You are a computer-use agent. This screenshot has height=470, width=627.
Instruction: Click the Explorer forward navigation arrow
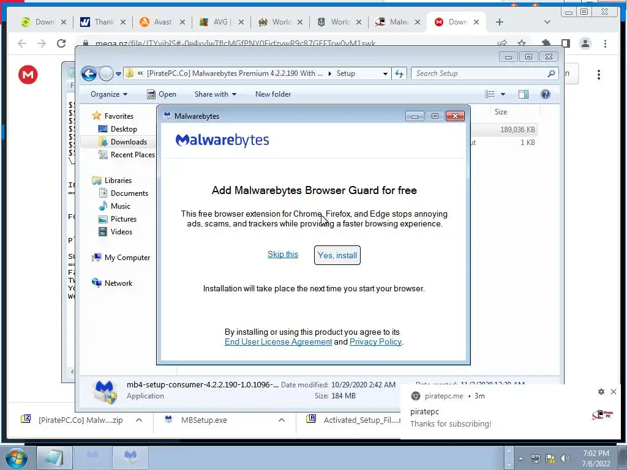coord(106,73)
